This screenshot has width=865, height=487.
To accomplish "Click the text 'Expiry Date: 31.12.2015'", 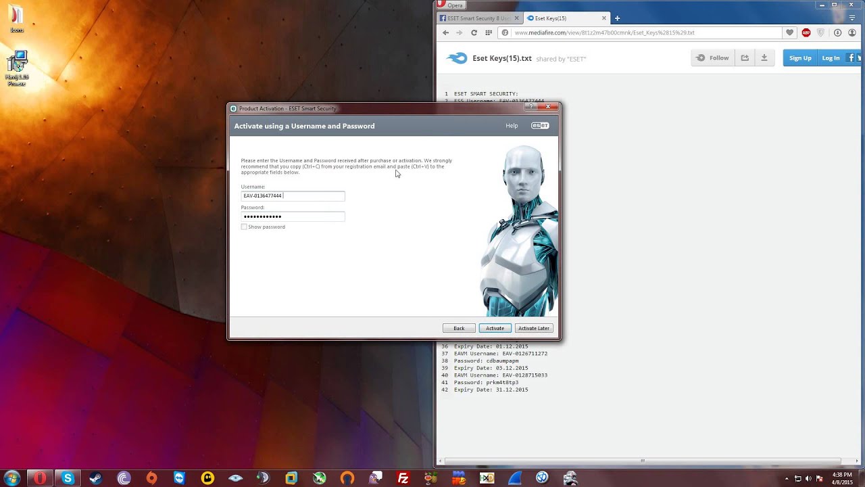I will (491, 390).
